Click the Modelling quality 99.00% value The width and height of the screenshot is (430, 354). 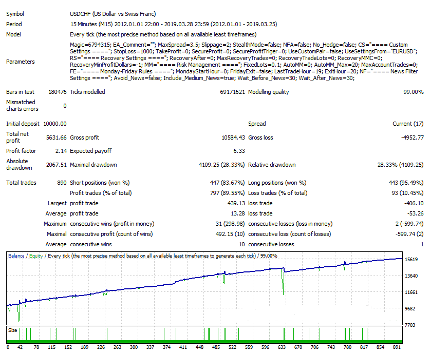[413, 92]
